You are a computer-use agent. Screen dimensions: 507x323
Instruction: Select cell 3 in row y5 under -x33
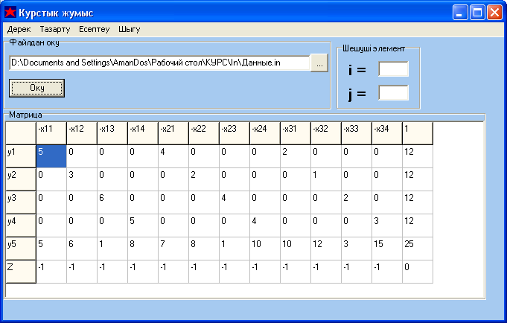pyautogui.click(x=357, y=249)
